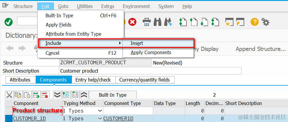Click the red Cancel X icon

[132, 22]
